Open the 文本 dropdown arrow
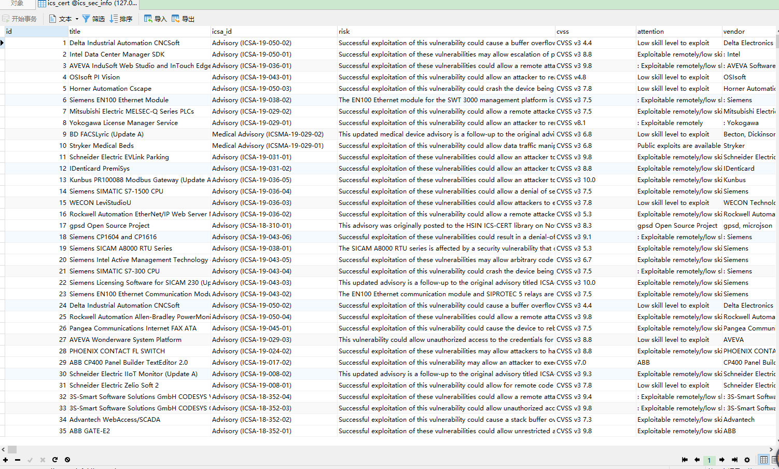The height and width of the screenshot is (469, 779). pos(77,19)
